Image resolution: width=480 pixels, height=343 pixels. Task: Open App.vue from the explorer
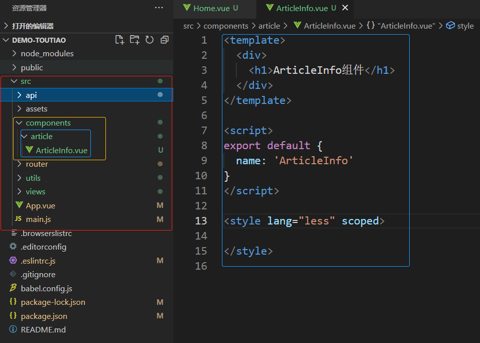(x=40, y=205)
